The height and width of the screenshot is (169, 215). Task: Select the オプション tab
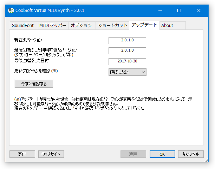(x=82, y=26)
